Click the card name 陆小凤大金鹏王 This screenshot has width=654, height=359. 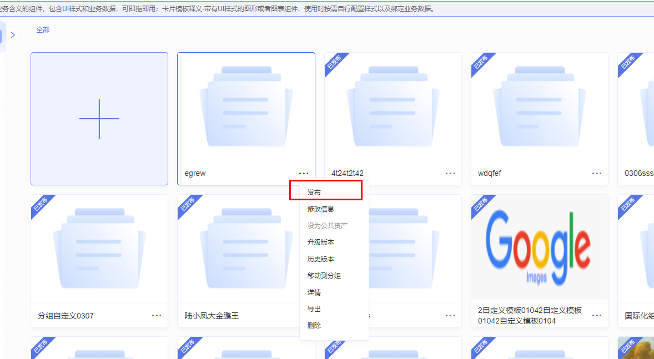tap(212, 316)
